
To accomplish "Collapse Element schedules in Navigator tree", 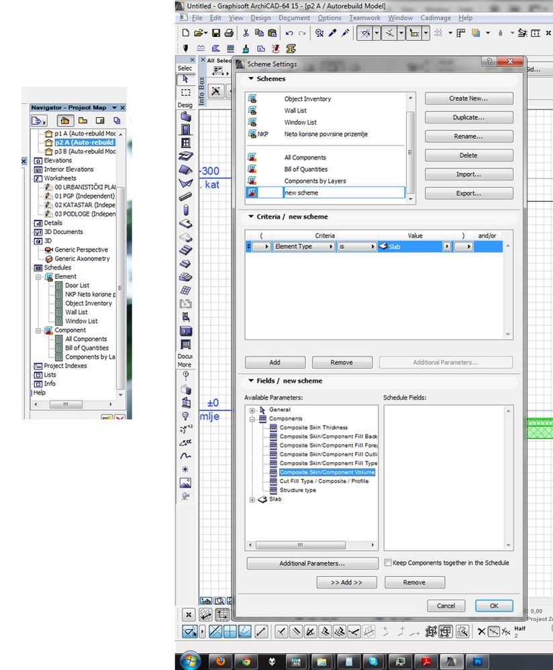I will [38, 277].
